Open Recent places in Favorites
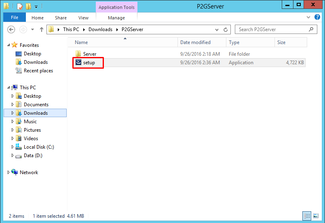Image resolution: width=325 pixels, height=223 pixels. tap(38, 71)
